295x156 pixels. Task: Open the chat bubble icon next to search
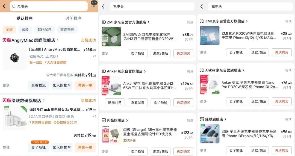[x=94, y=4]
